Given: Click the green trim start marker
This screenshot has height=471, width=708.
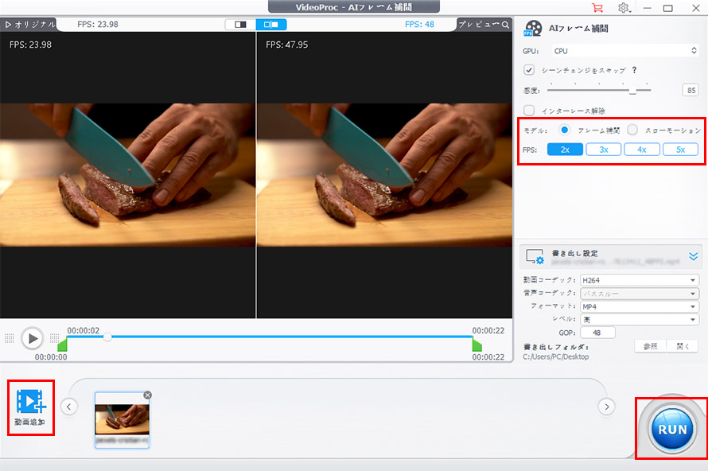Looking at the screenshot, I should (62, 345).
